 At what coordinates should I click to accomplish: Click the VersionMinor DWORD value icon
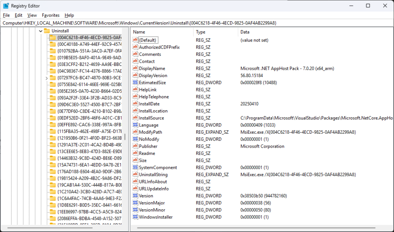pyautogui.click(x=135, y=210)
